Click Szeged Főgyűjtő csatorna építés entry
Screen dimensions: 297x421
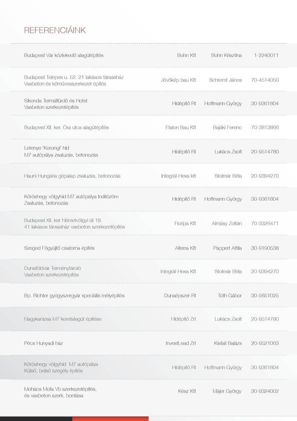click(x=59, y=248)
